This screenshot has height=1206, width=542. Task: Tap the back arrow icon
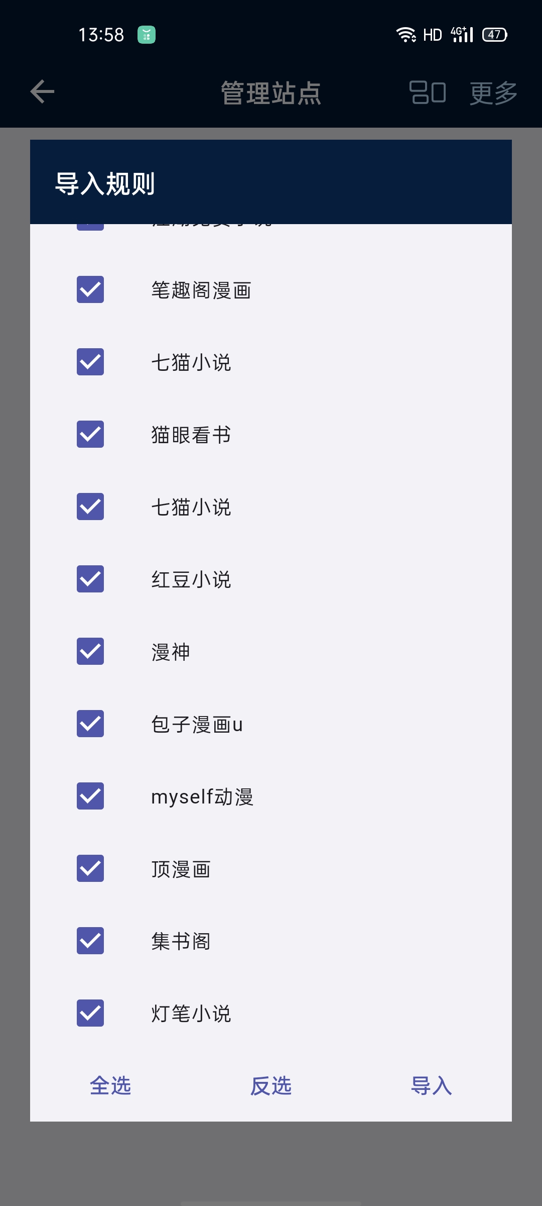42,92
